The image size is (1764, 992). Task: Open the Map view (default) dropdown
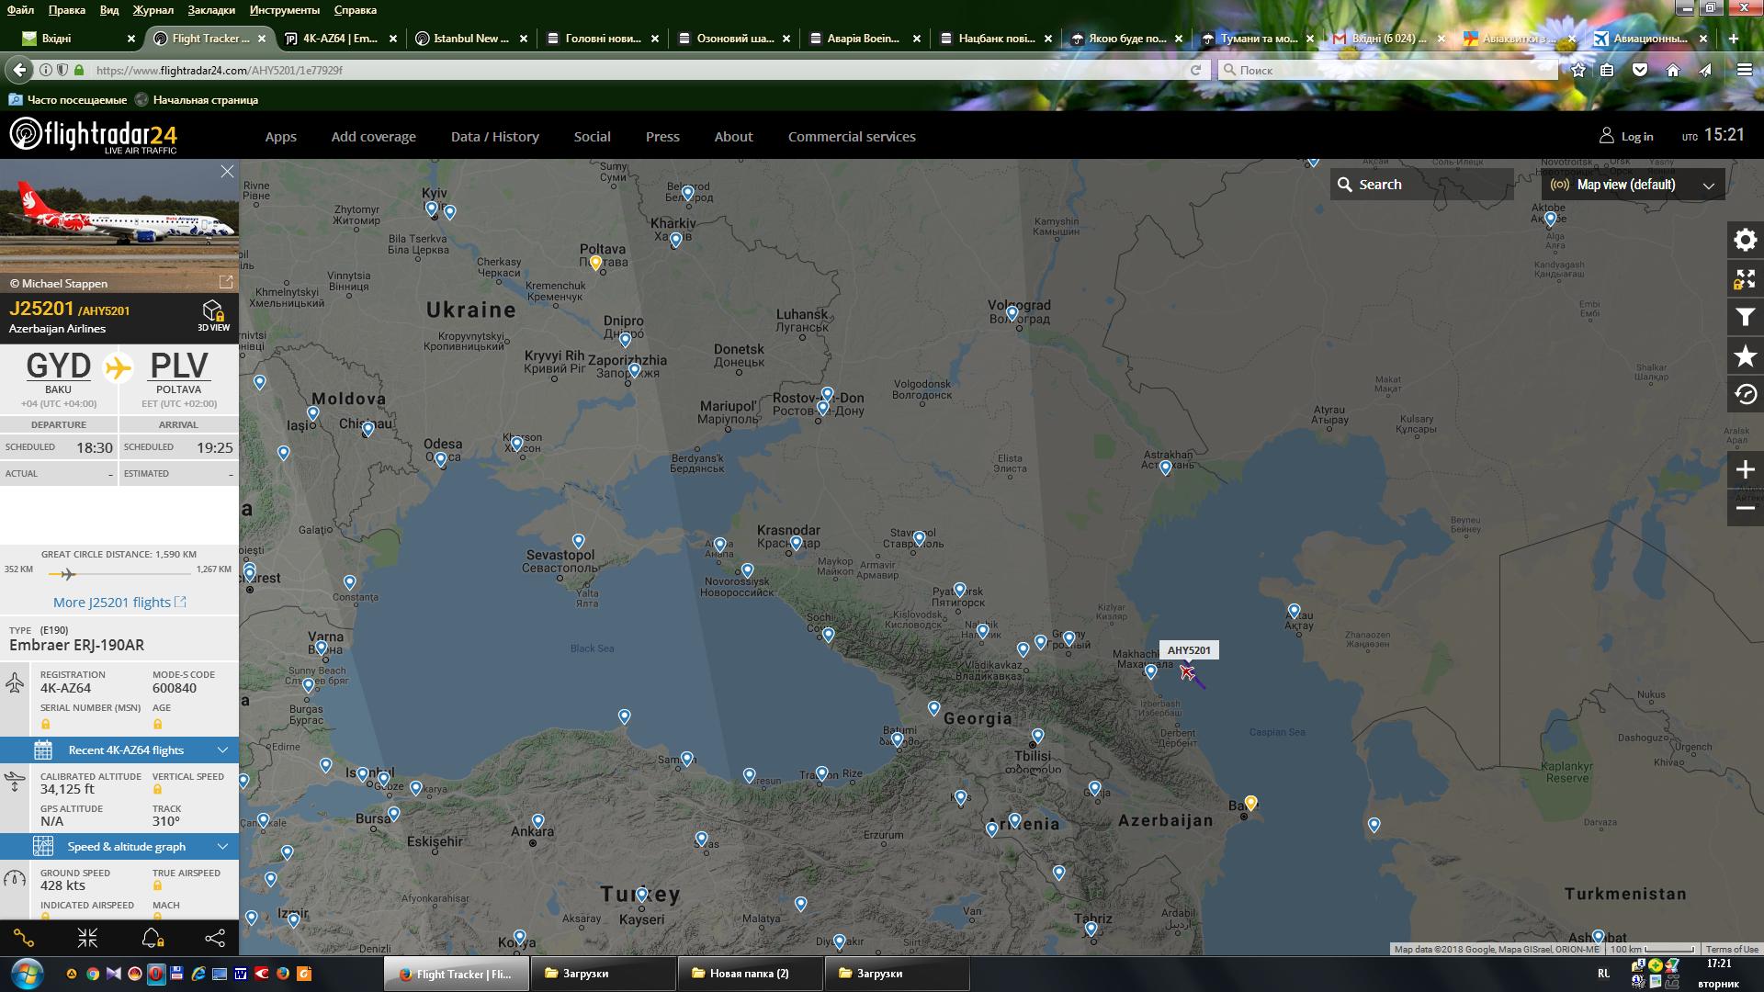point(1633,185)
